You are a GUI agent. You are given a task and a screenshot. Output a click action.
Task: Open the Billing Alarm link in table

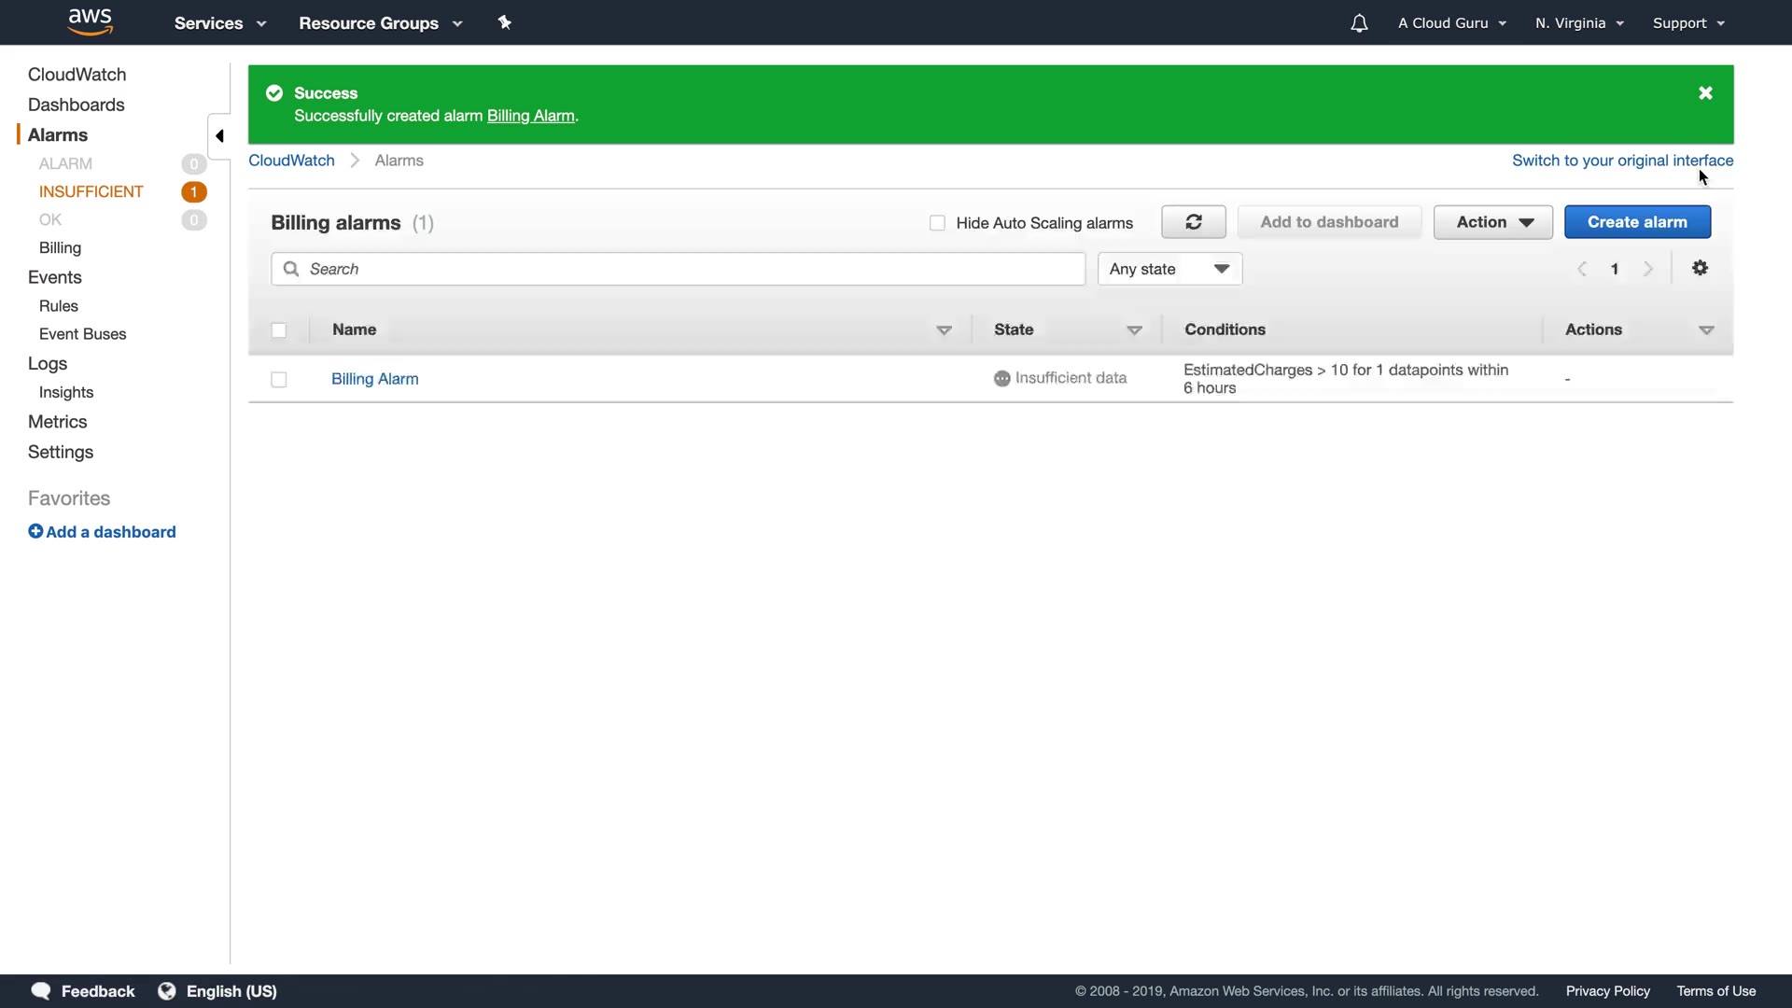click(374, 379)
